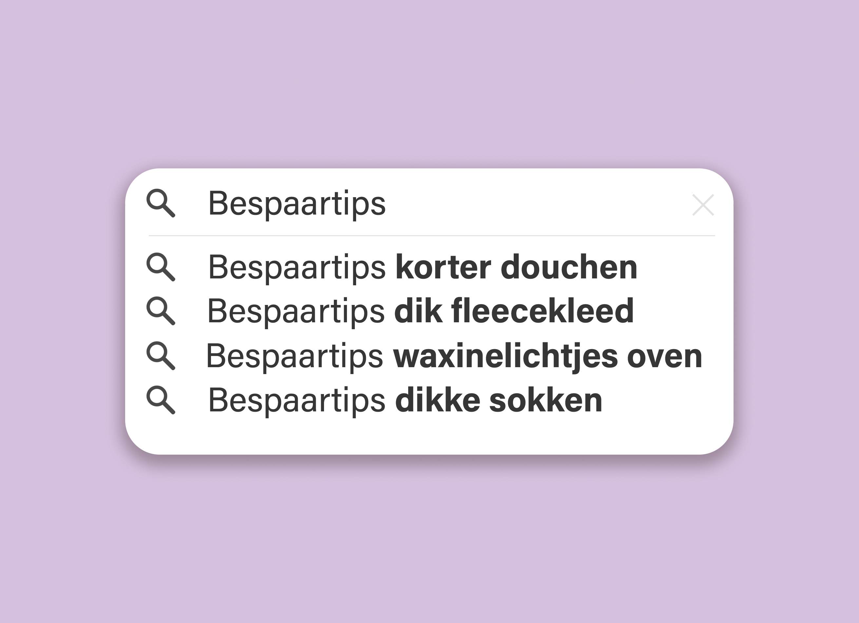The width and height of the screenshot is (859, 623).
Task: Click the search icon beside 'dikke sokken'
Action: 161,400
